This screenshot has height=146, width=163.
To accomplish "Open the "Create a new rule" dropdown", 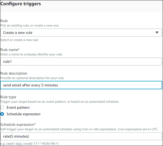I will tap(79, 33).
